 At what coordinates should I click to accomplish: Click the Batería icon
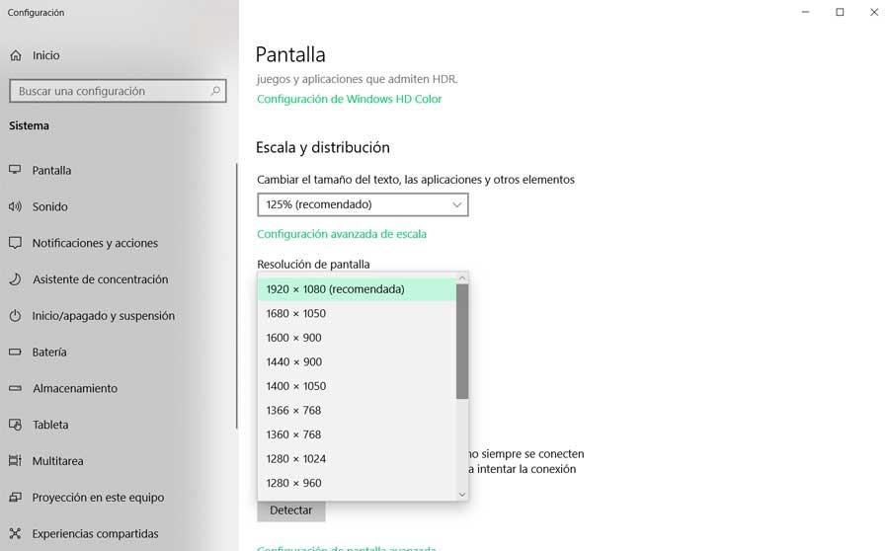point(15,352)
